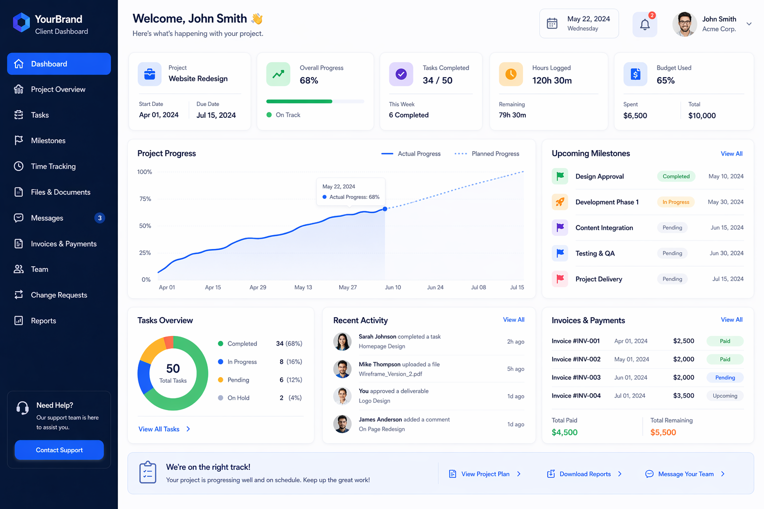The height and width of the screenshot is (509, 764).
Task: Click the Overall Progress bar
Action: pos(315,101)
